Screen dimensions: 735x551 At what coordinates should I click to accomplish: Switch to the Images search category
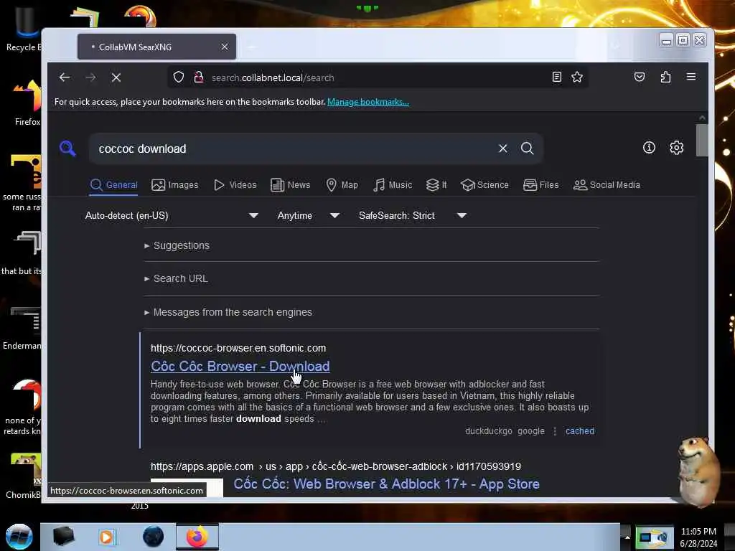tap(175, 184)
